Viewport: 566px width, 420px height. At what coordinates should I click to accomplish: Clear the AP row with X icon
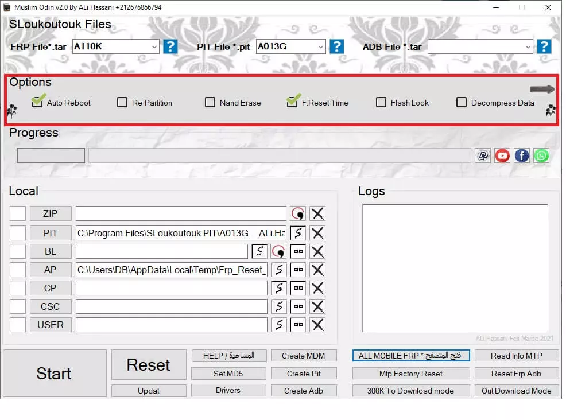pos(317,270)
